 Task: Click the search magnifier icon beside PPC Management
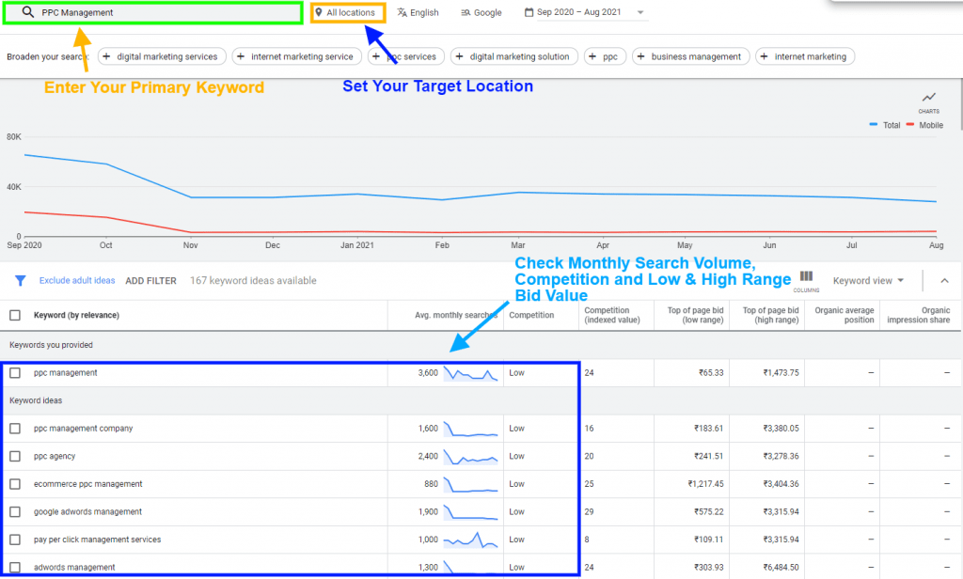tap(28, 13)
